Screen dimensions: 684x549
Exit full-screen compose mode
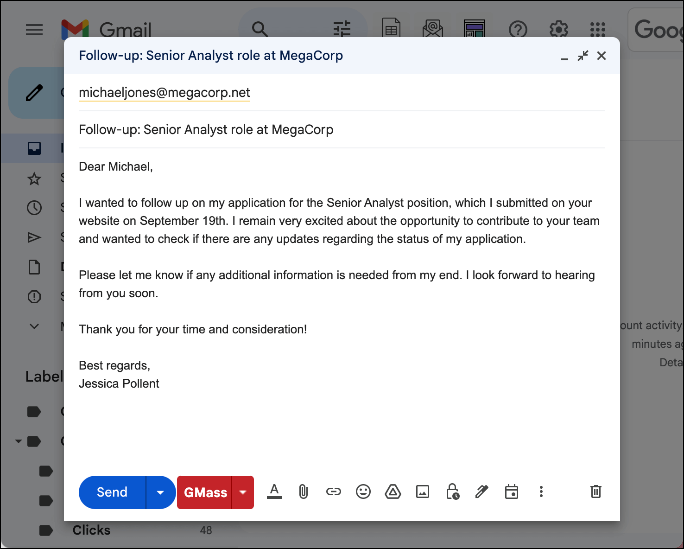pos(583,56)
